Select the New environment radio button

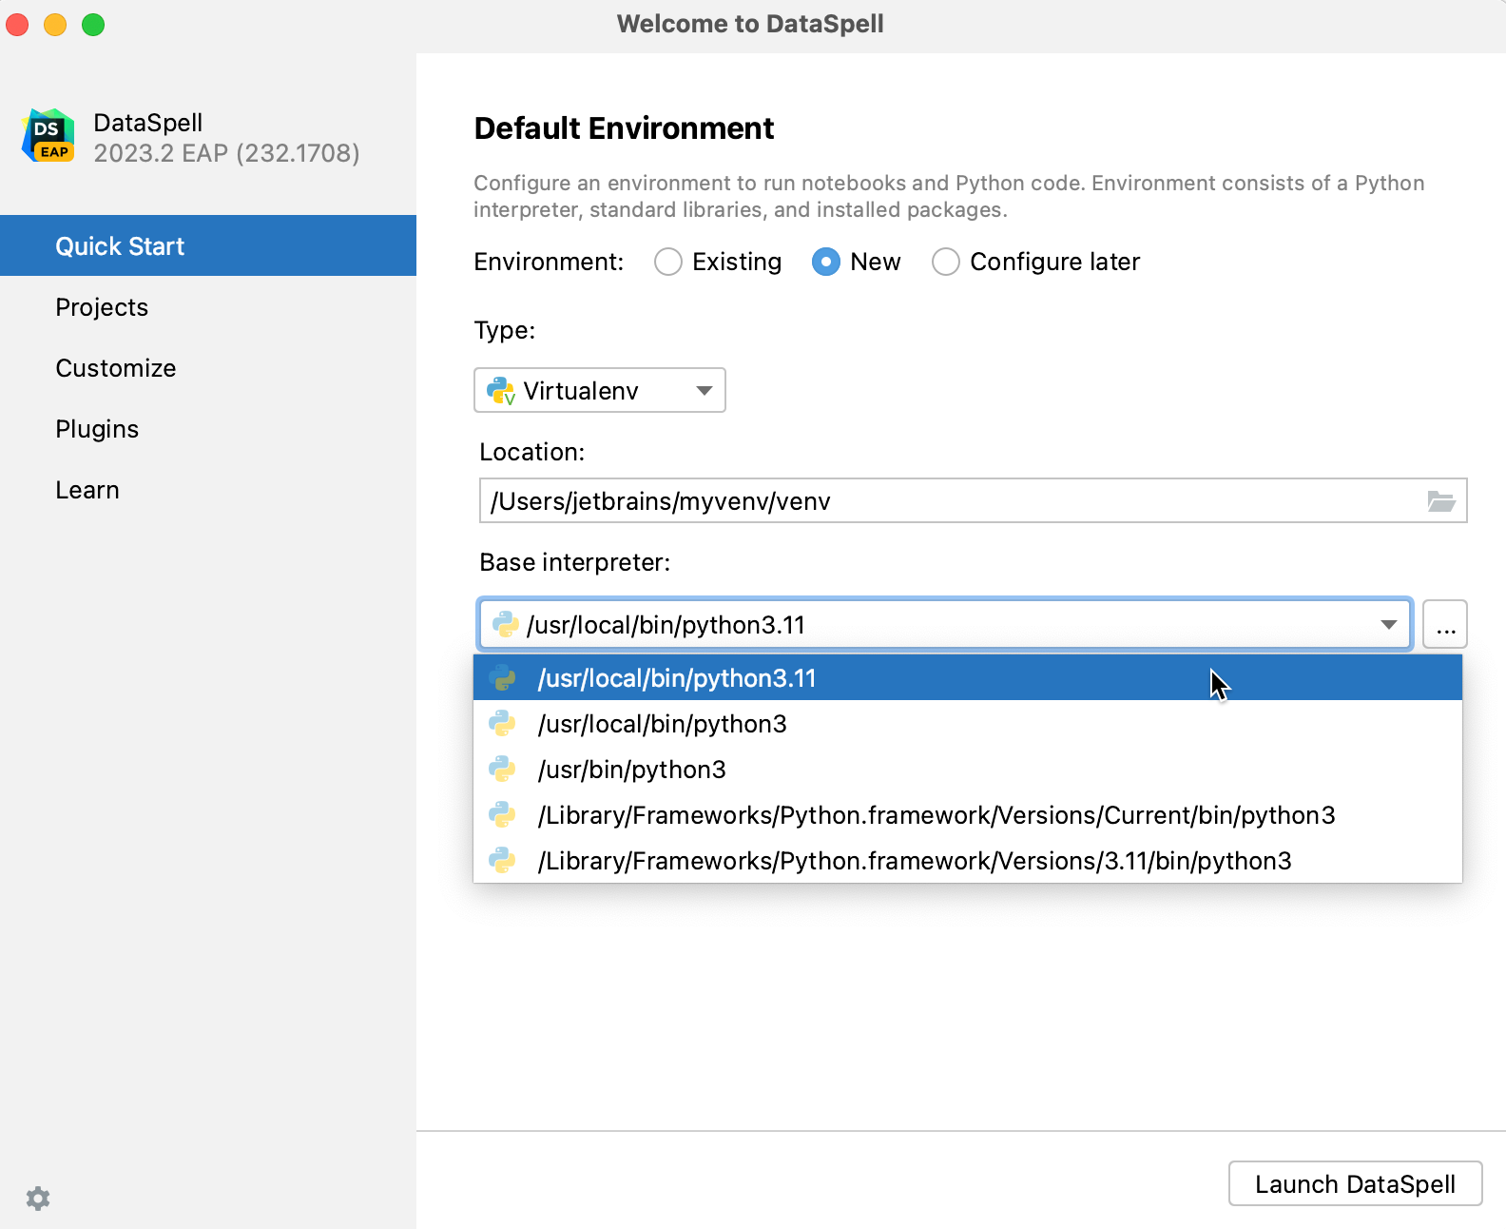(826, 262)
